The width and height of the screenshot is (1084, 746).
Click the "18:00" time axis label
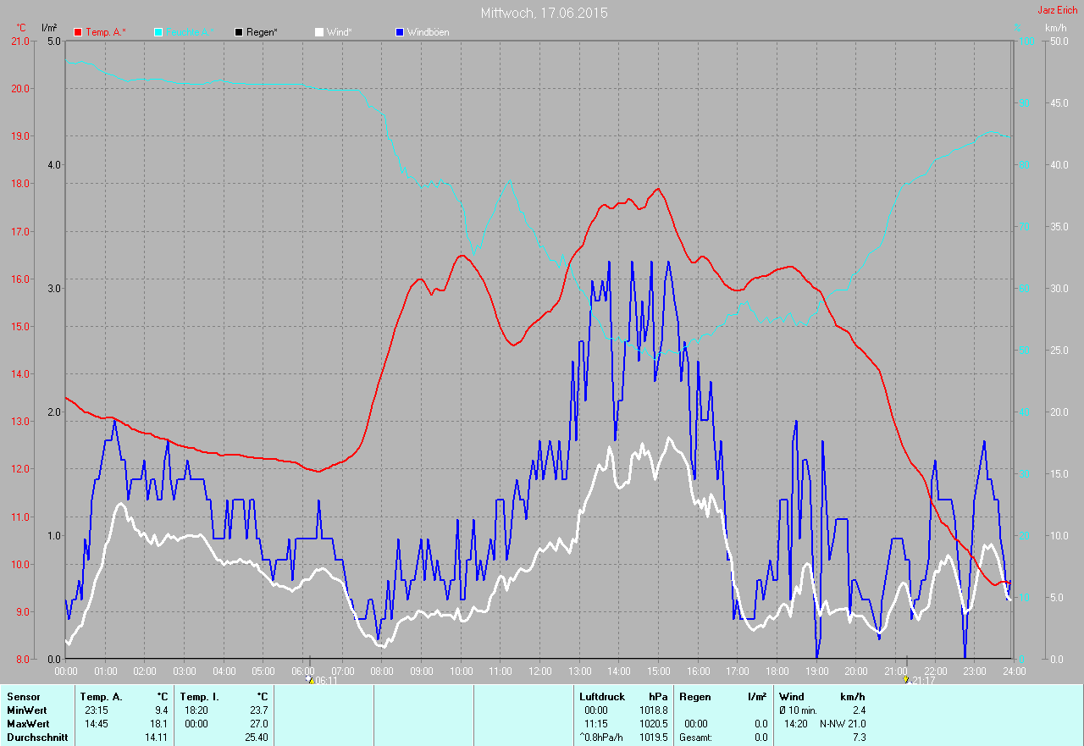(x=777, y=671)
